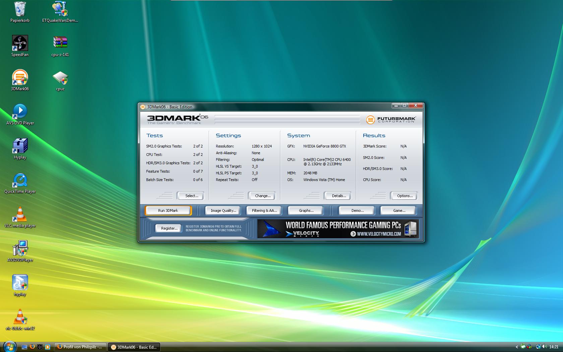The image size is (563, 352).
Task: Click the Settings section heading
Action: click(x=228, y=135)
